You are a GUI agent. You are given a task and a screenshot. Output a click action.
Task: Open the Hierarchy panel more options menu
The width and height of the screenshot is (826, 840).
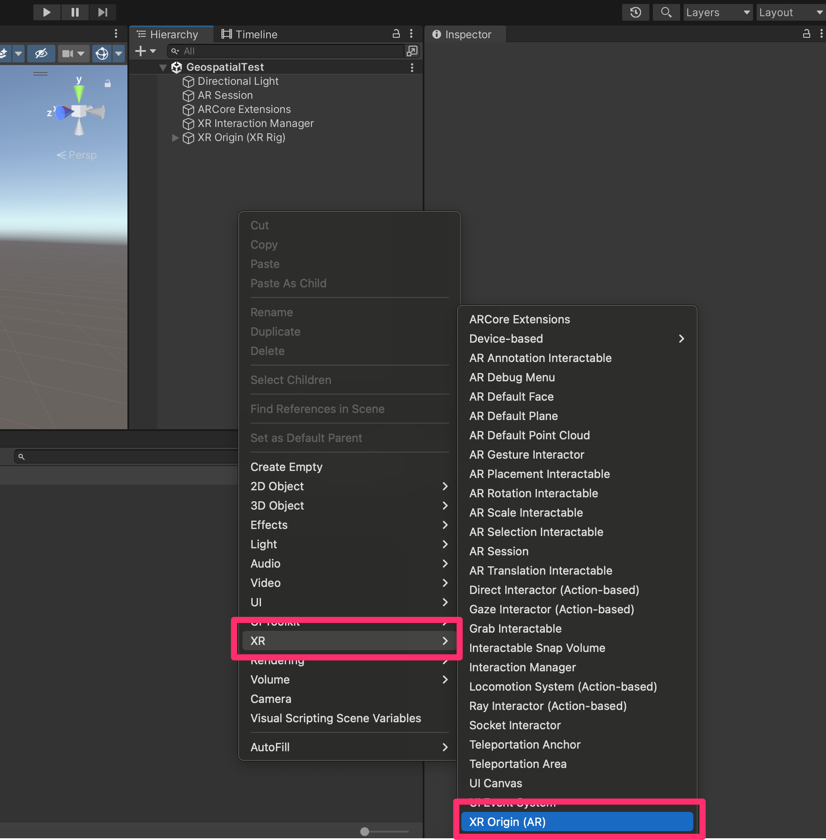(411, 34)
